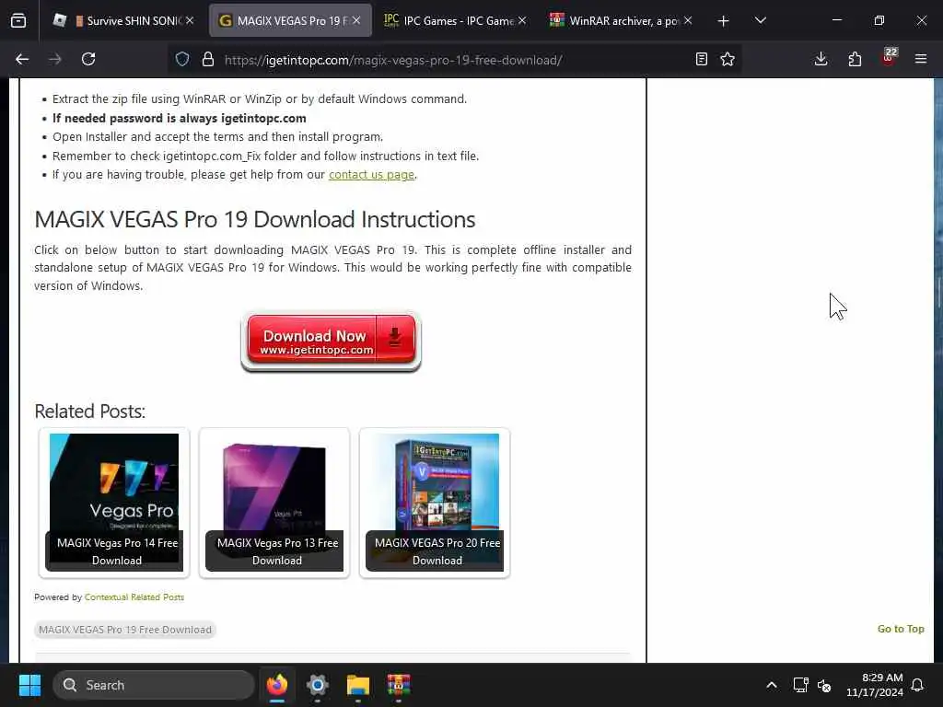Switch to IPC Games tab
This screenshot has width=943, height=707.
pos(454,20)
